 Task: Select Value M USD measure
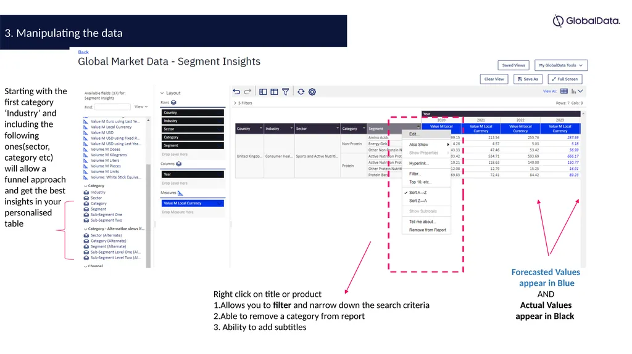(x=102, y=132)
